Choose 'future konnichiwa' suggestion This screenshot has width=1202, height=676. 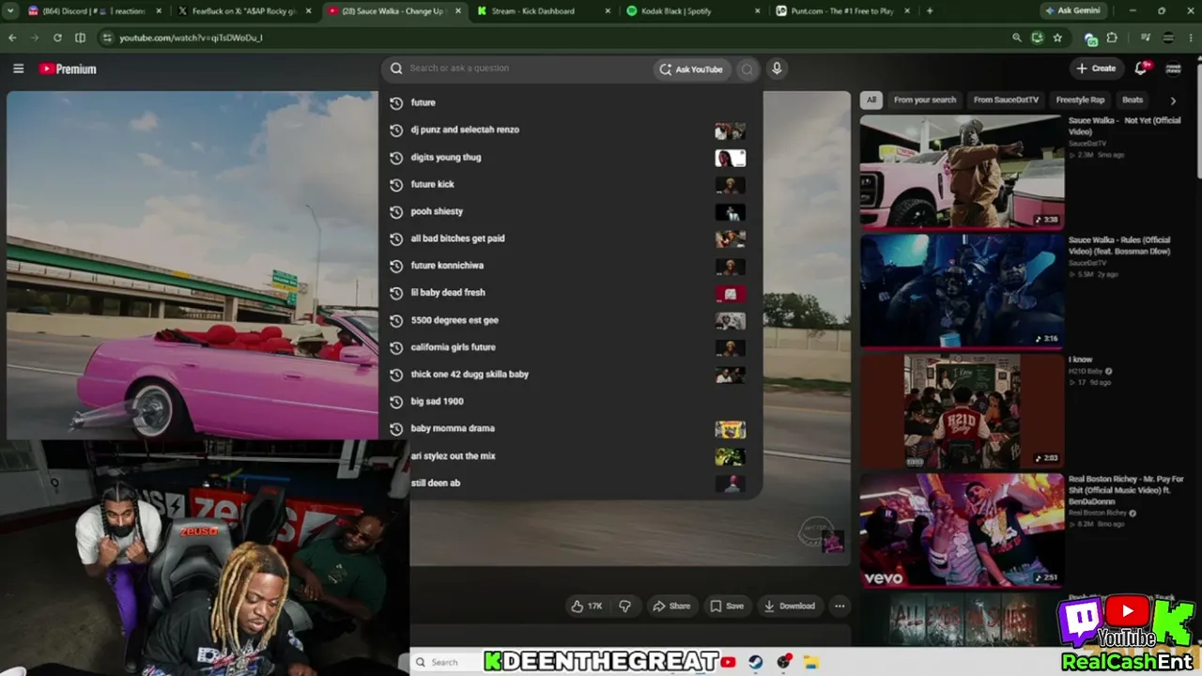pos(571,266)
